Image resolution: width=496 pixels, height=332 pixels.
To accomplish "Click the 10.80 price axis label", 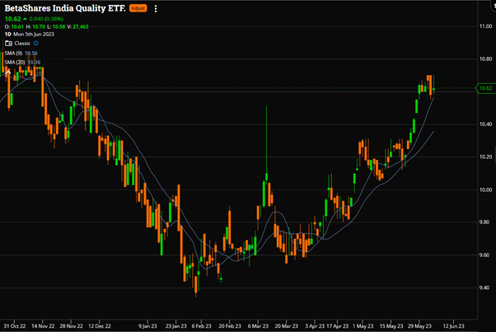I will pos(485,58).
